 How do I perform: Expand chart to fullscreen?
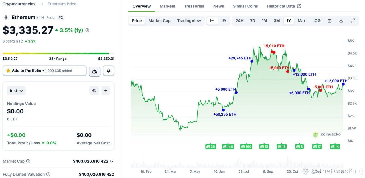point(353,21)
